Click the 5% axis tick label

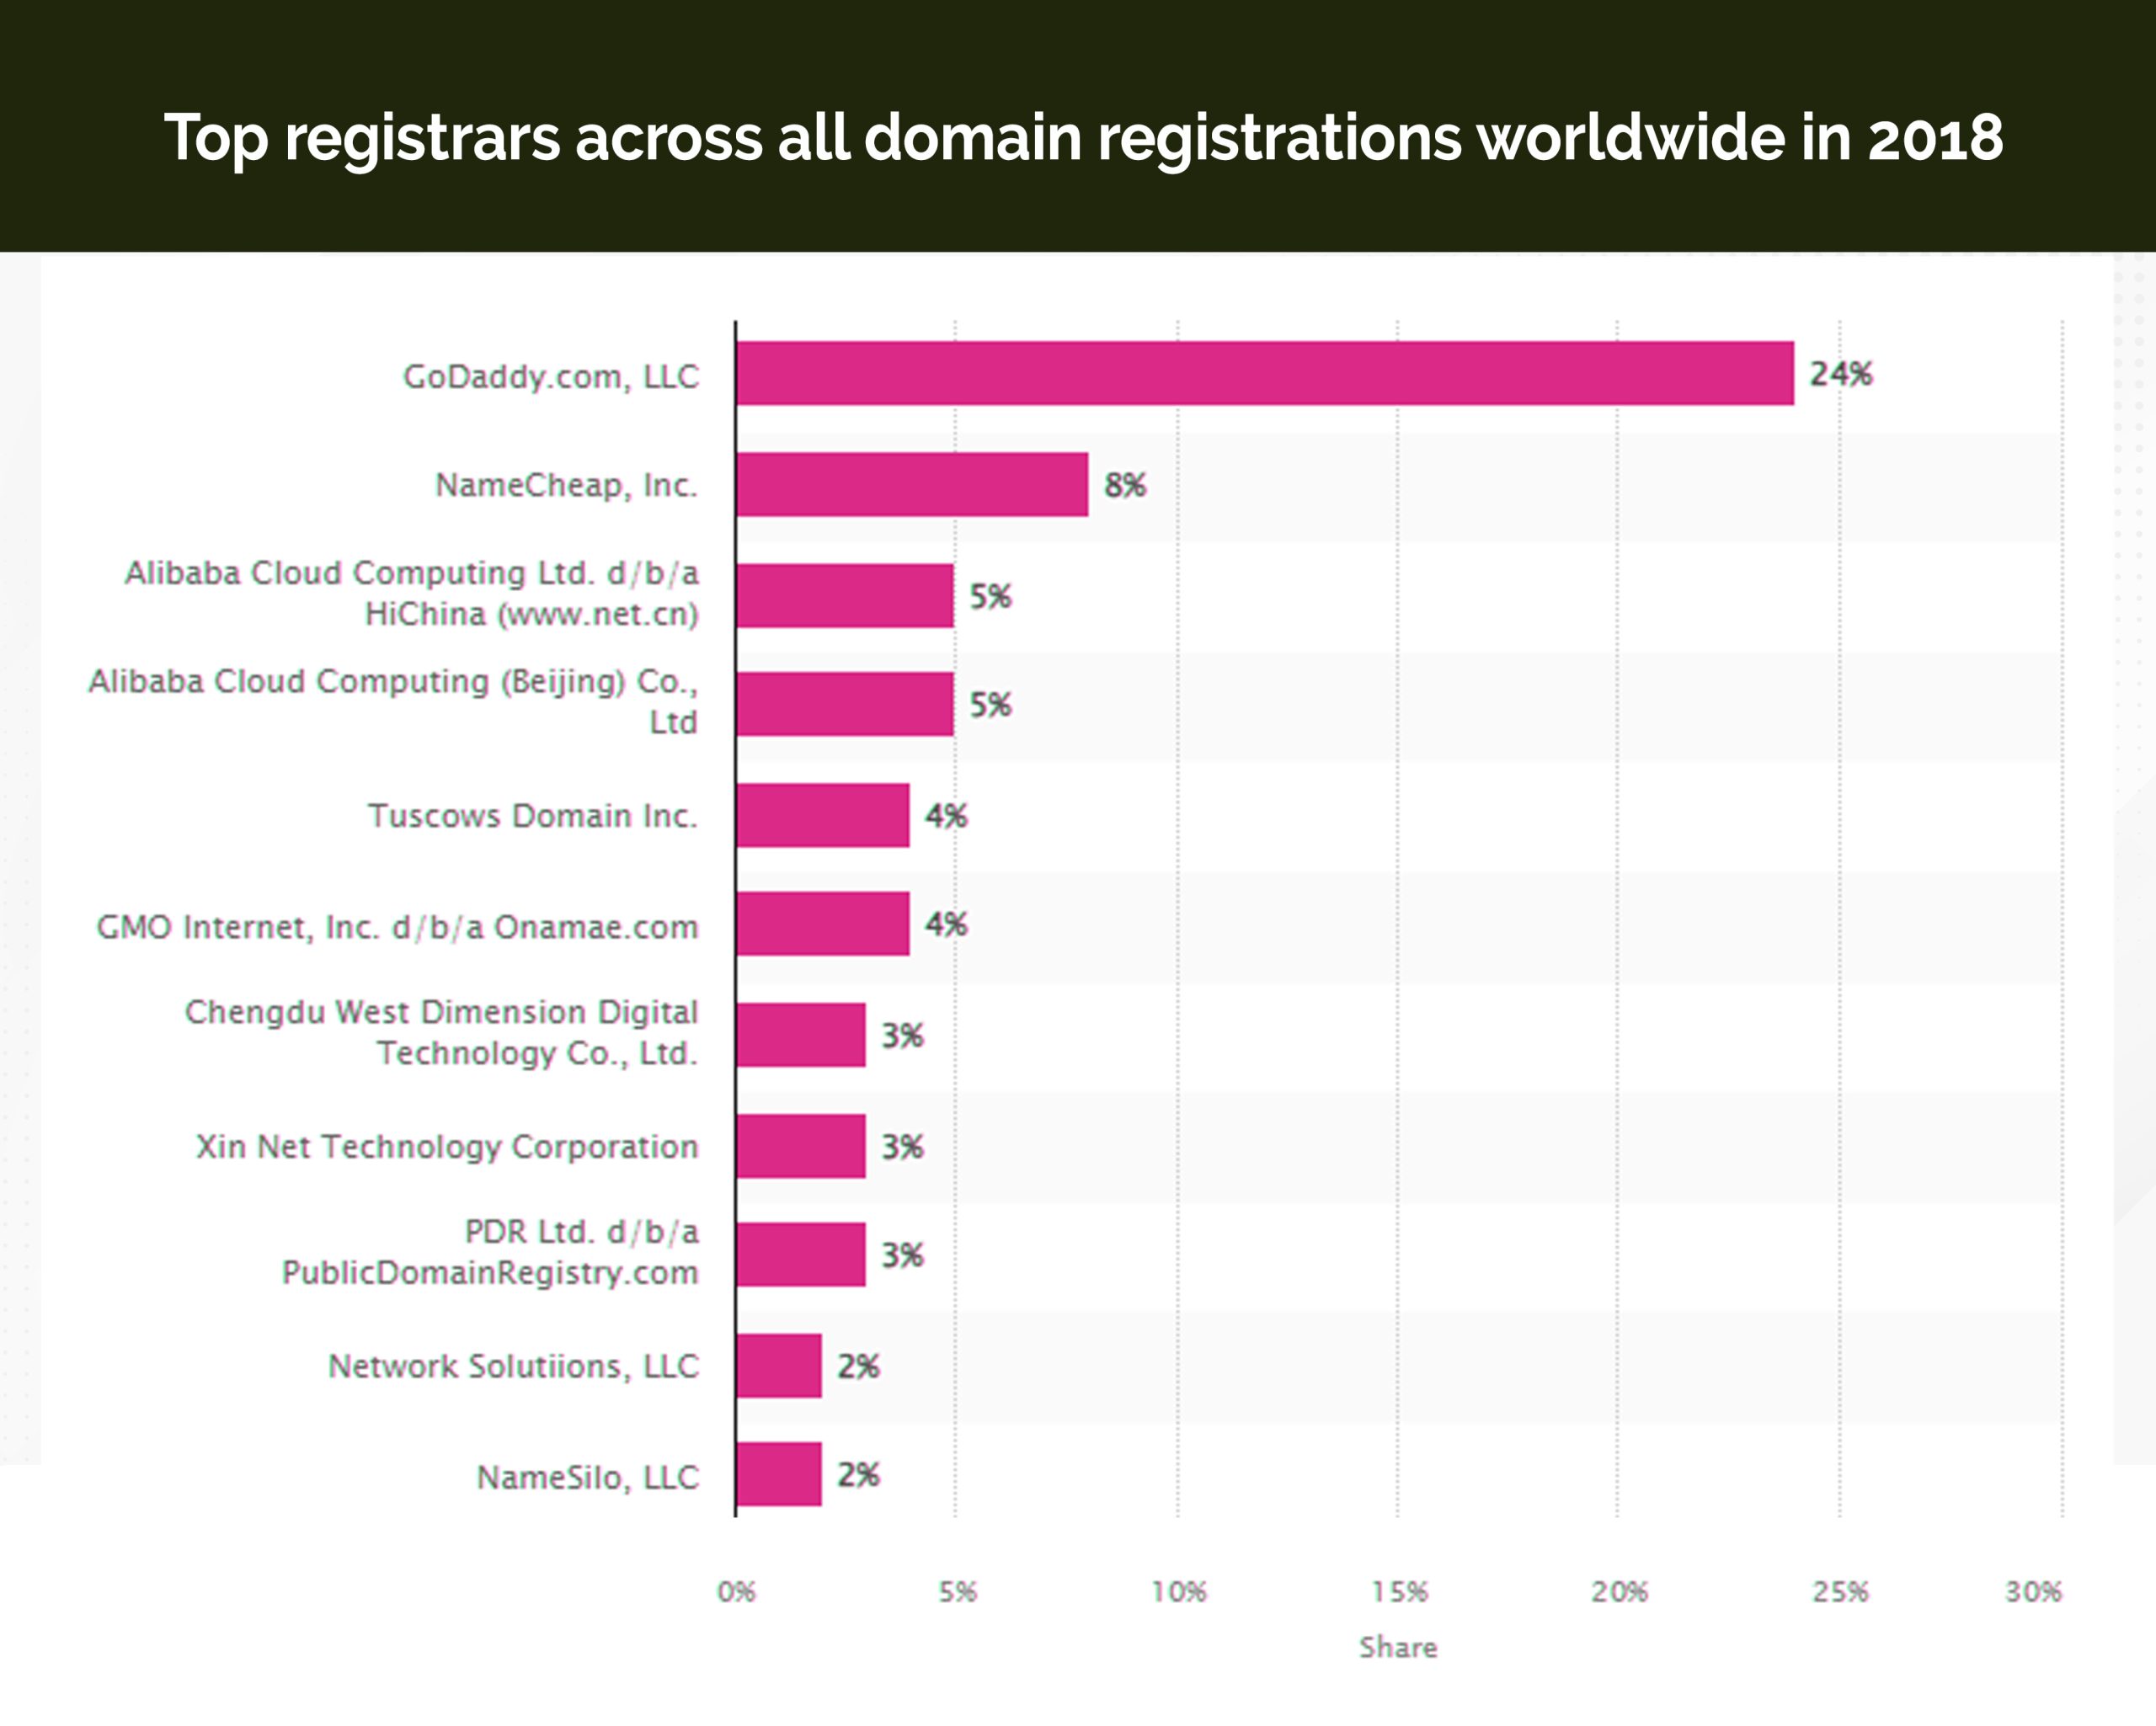pos(958,1591)
